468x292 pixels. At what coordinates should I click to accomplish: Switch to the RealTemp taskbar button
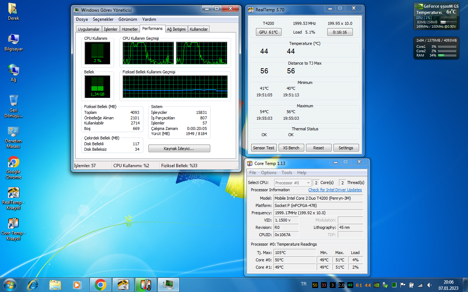123,285
